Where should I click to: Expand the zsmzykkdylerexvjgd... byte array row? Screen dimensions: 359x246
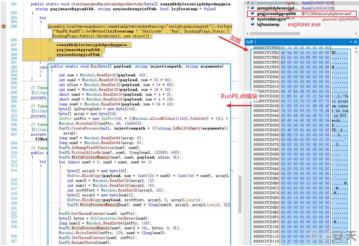tap(248, 8)
